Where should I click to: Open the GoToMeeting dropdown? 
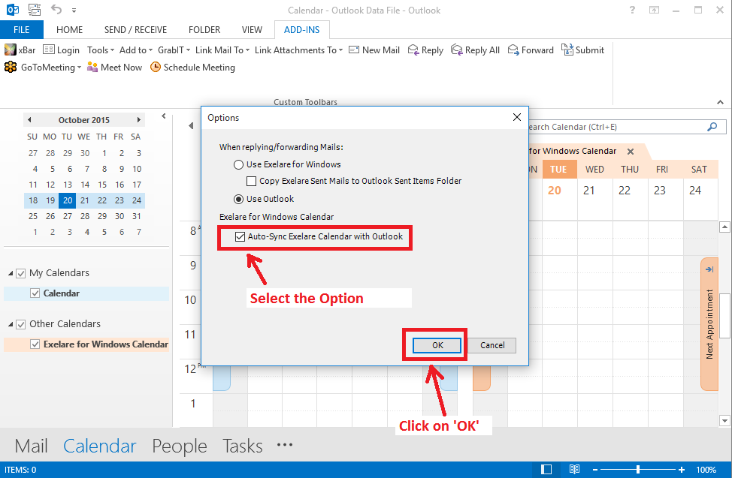[43, 67]
